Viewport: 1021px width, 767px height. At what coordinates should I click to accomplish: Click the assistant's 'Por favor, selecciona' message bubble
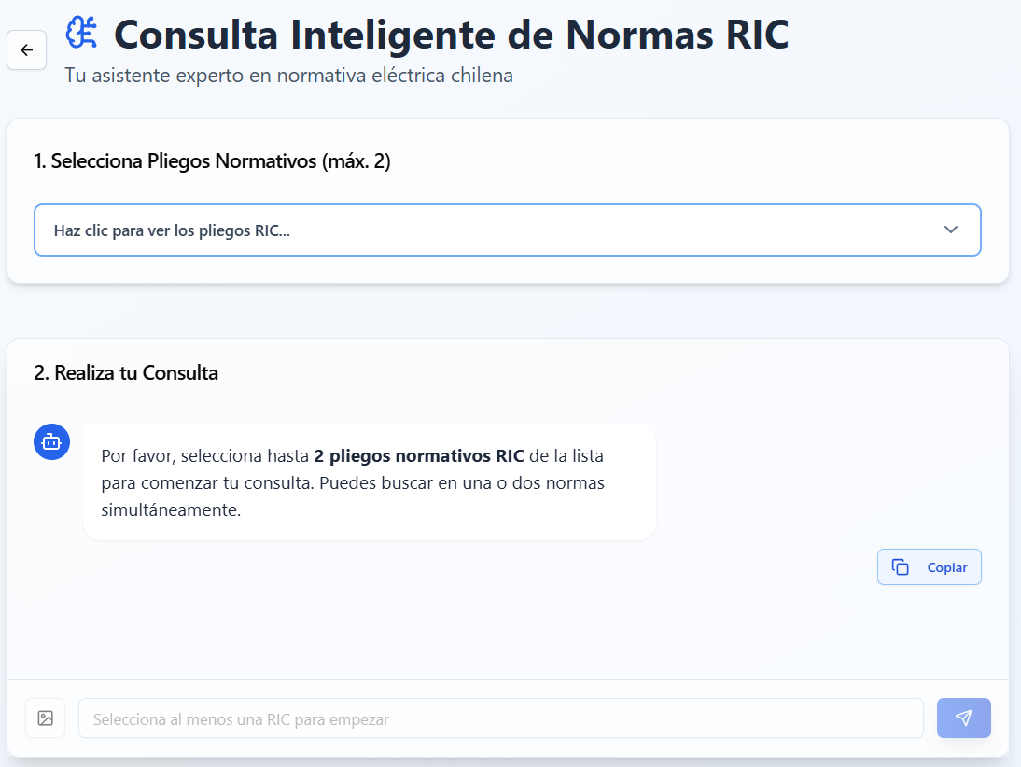pos(369,482)
